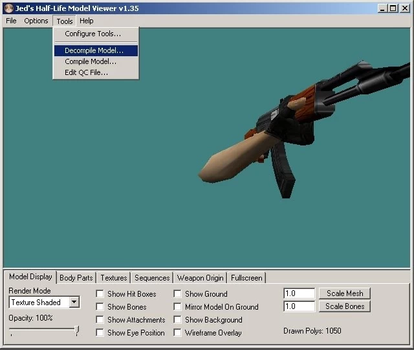Open the Options menu

[x=36, y=21]
